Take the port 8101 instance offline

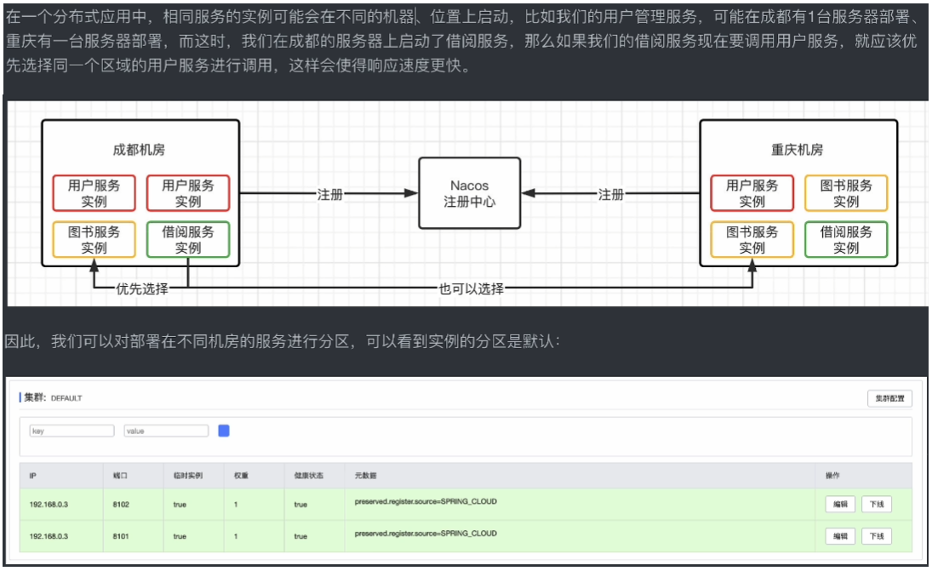click(x=877, y=536)
